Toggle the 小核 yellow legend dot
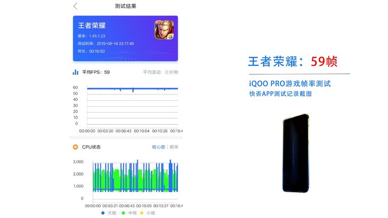Screen dimensions: 388x218 (142, 213)
